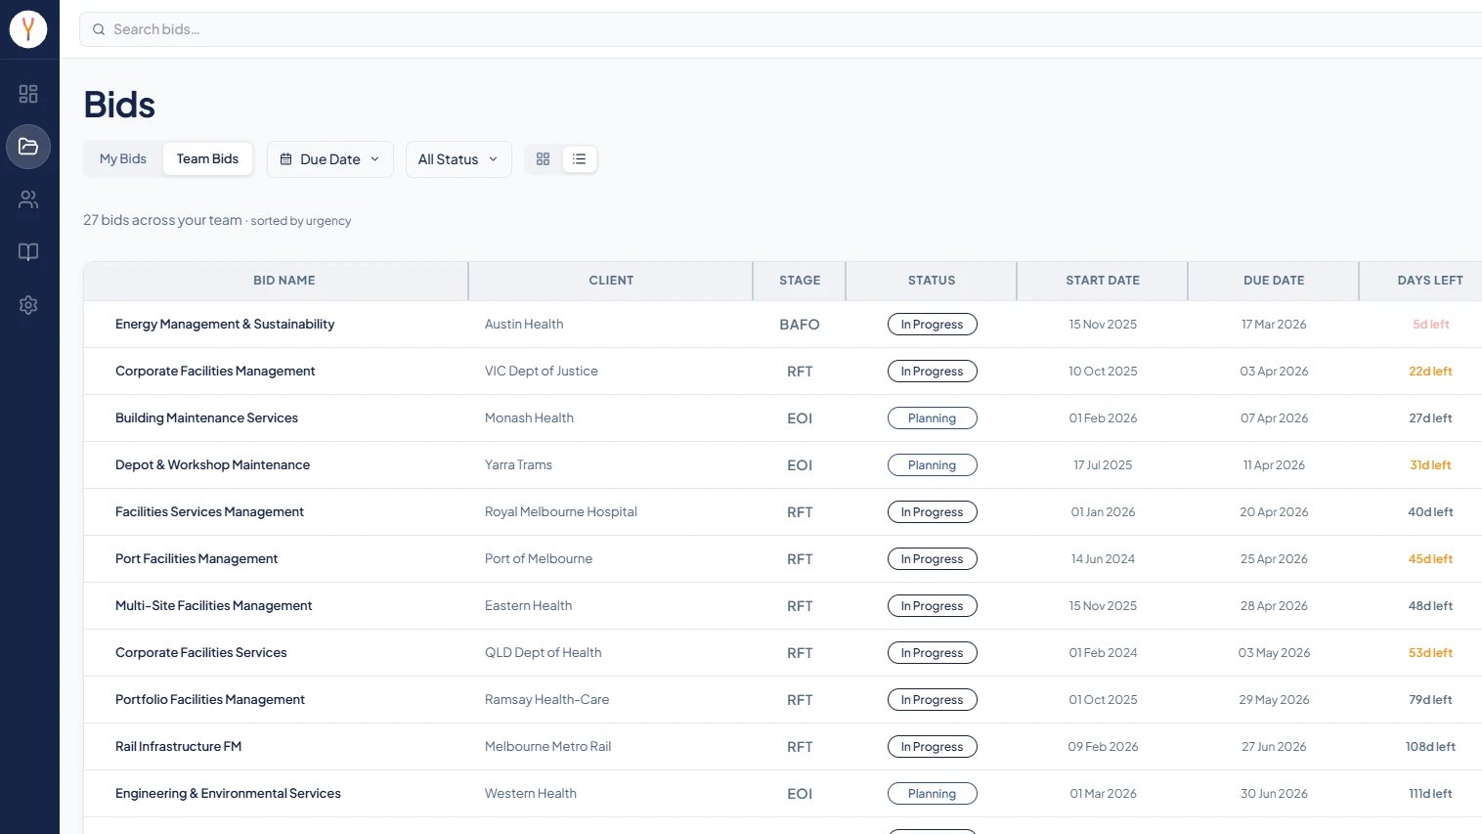Sort by STAGE column header
This screenshot has width=1482, height=834.
[800, 281]
